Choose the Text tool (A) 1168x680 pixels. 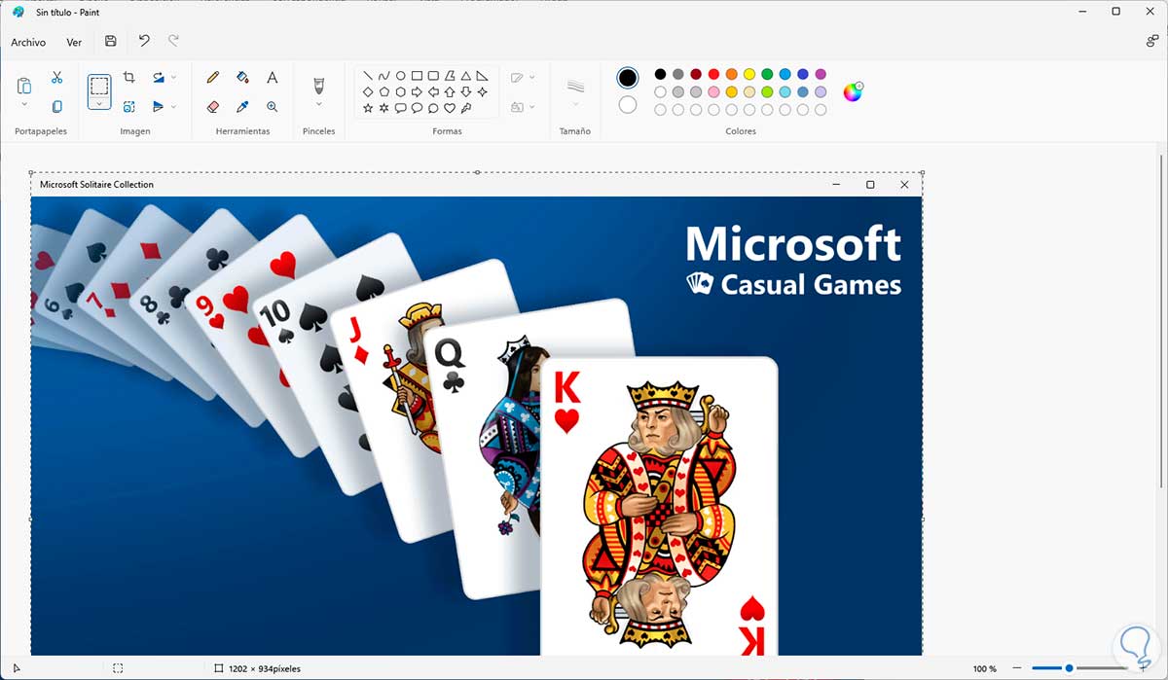click(272, 77)
